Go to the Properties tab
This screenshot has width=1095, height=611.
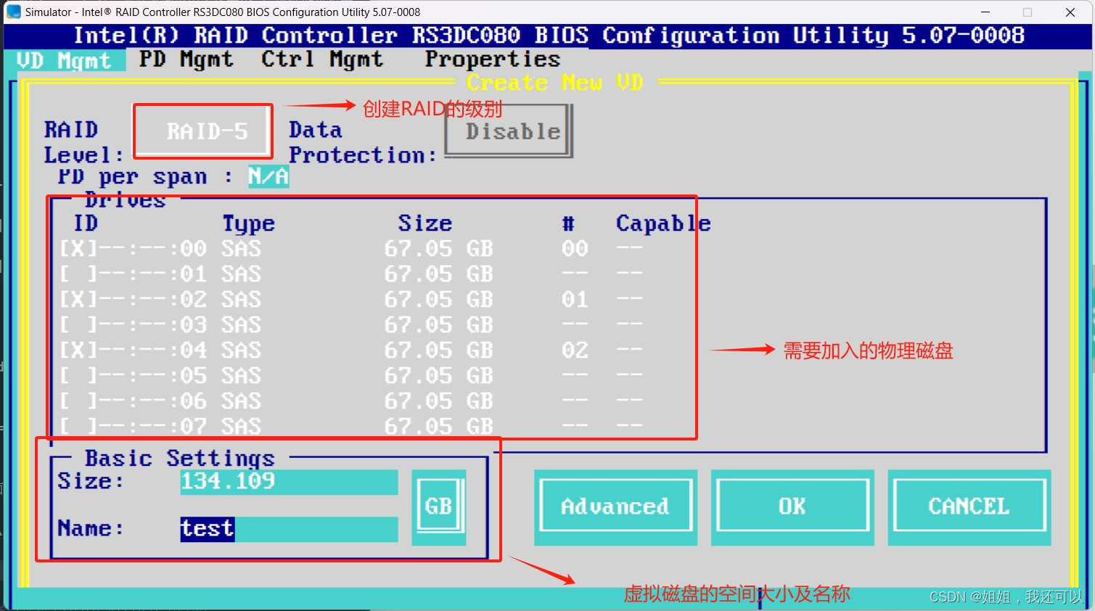click(x=493, y=60)
